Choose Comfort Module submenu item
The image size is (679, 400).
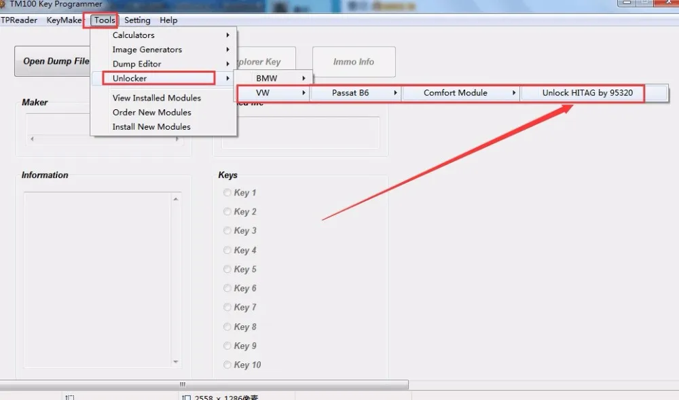pyautogui.click(x=461, y=92)
